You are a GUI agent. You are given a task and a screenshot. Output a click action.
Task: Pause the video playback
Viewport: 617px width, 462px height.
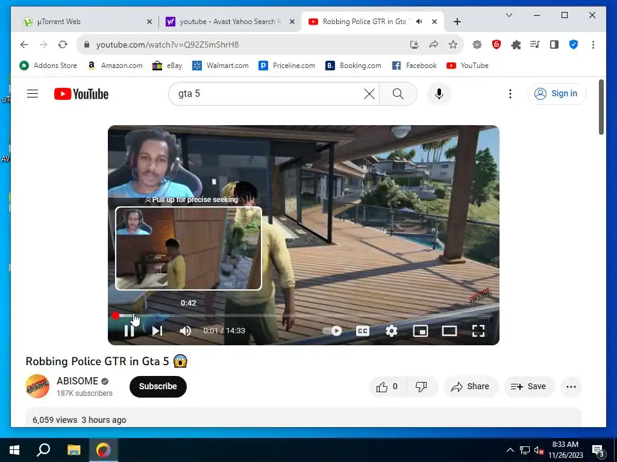coord(129,331)
